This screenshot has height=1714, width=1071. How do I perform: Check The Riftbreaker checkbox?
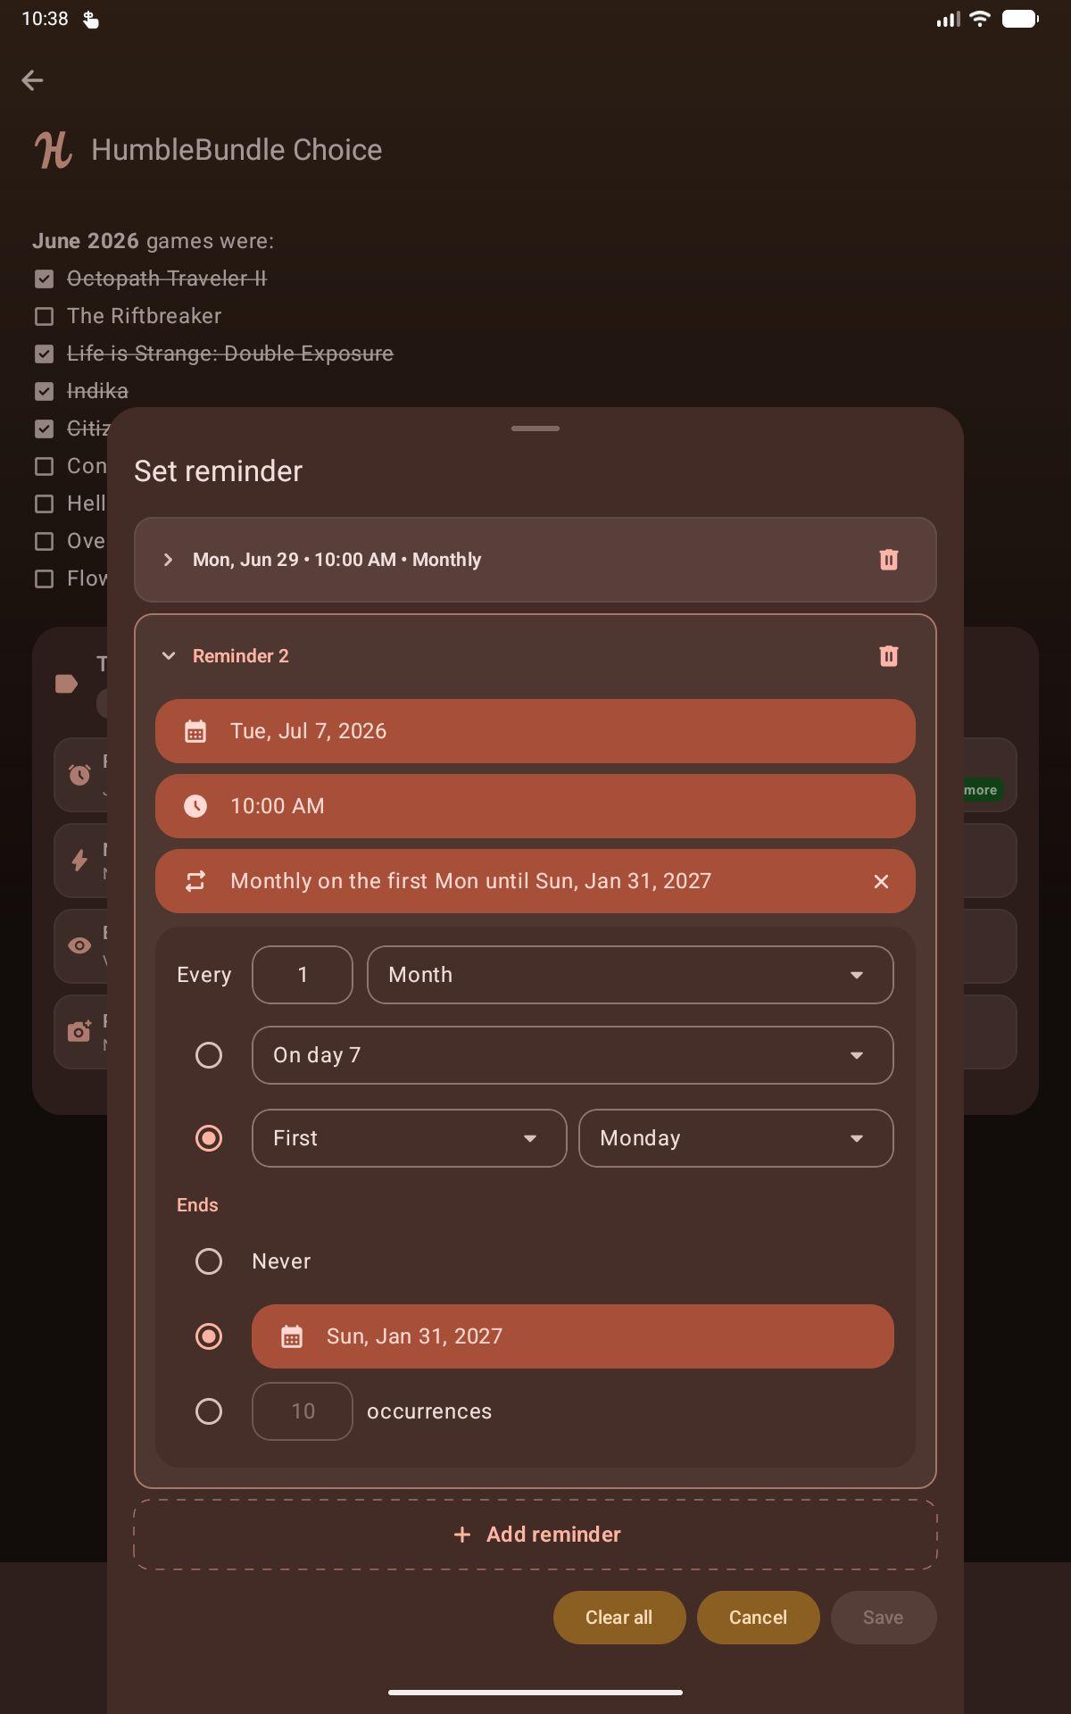44,316
